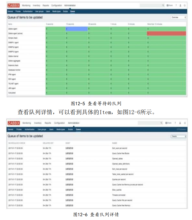Open Administration menu in overview screenshot
Viewport: 192px width, 220px height.
point(70,5)
